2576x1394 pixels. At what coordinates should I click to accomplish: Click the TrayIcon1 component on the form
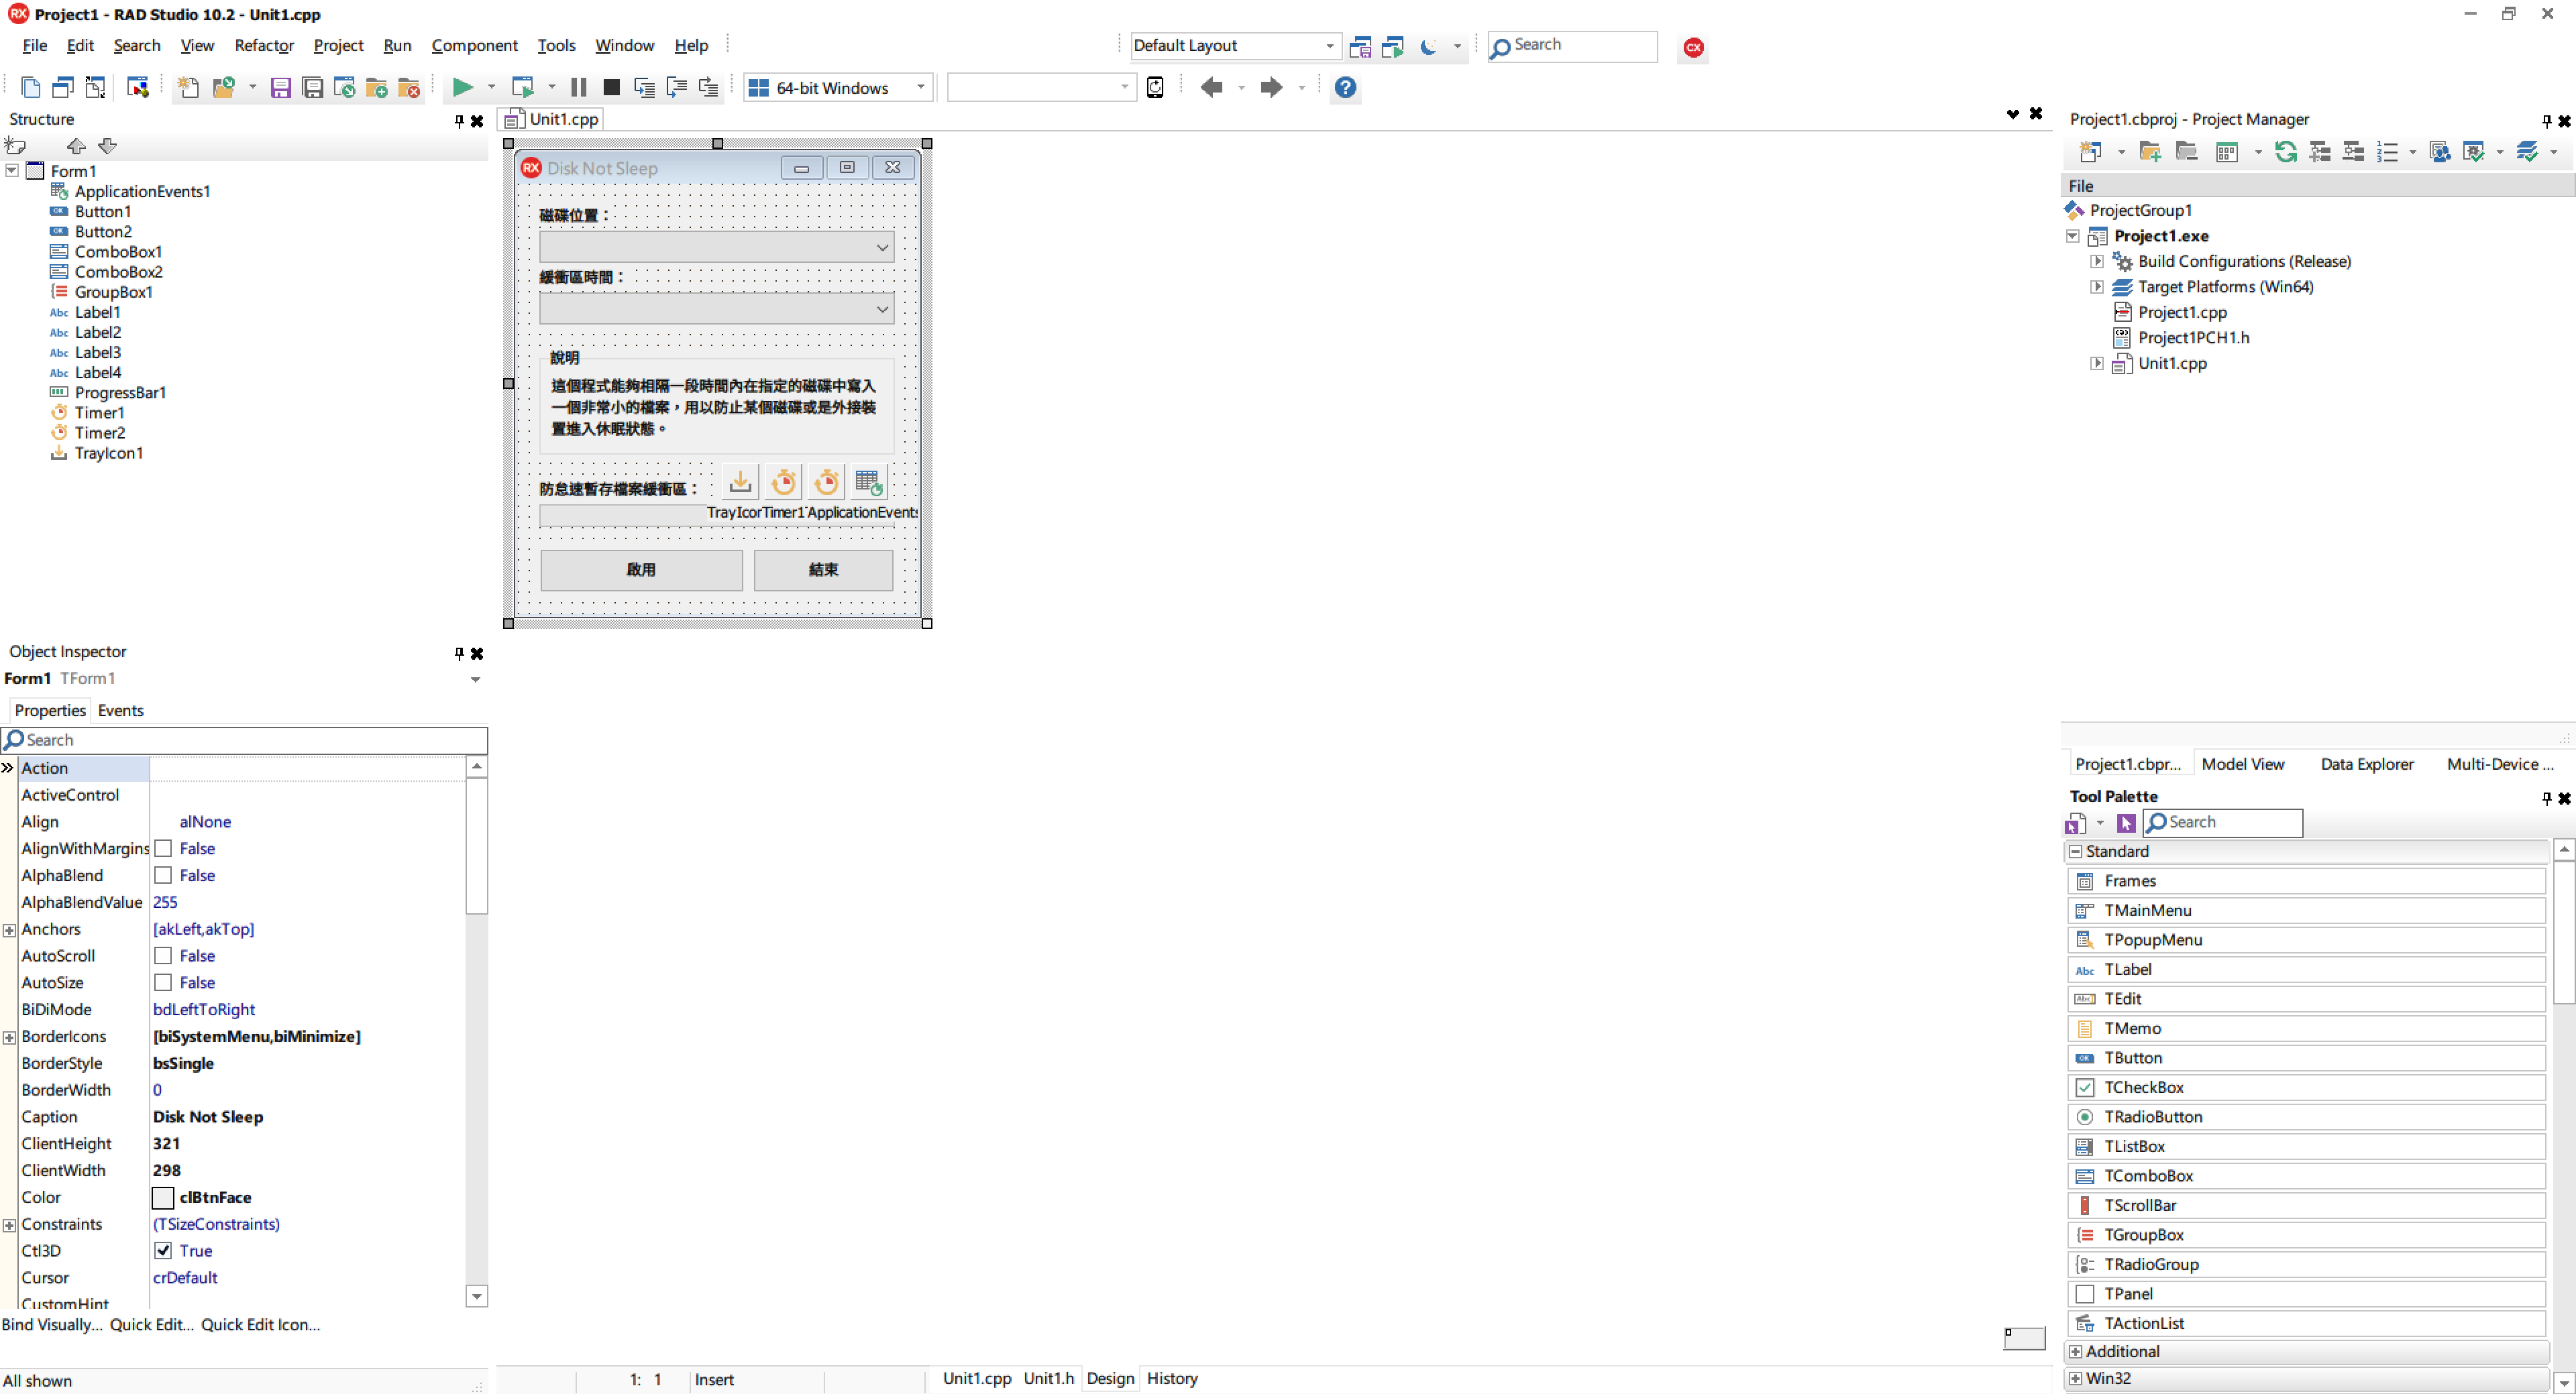point(740,483)
